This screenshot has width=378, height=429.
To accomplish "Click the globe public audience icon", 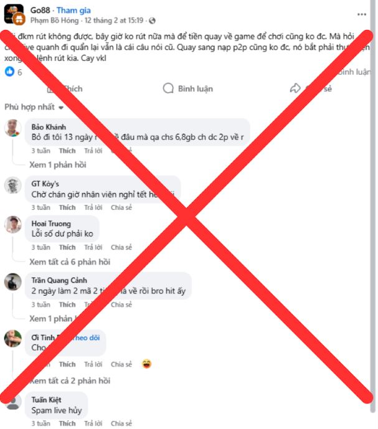I will click(x=152, y=21).
